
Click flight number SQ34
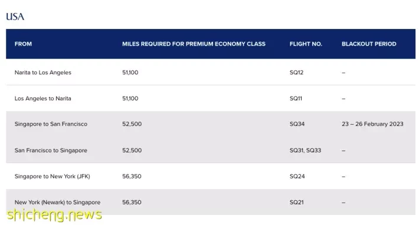297,124
